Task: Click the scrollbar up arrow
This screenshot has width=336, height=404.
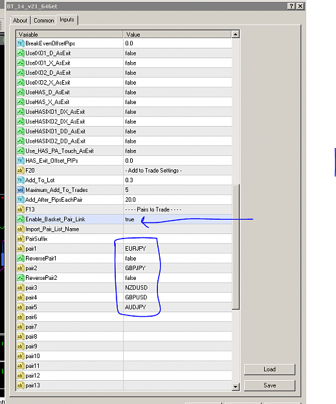Action: pyautogui.click(x=236, y=34)
